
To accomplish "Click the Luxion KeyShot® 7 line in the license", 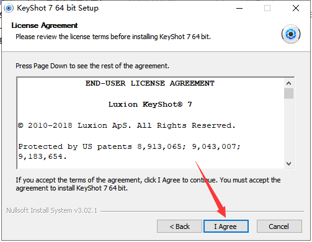I will (150, 104).
